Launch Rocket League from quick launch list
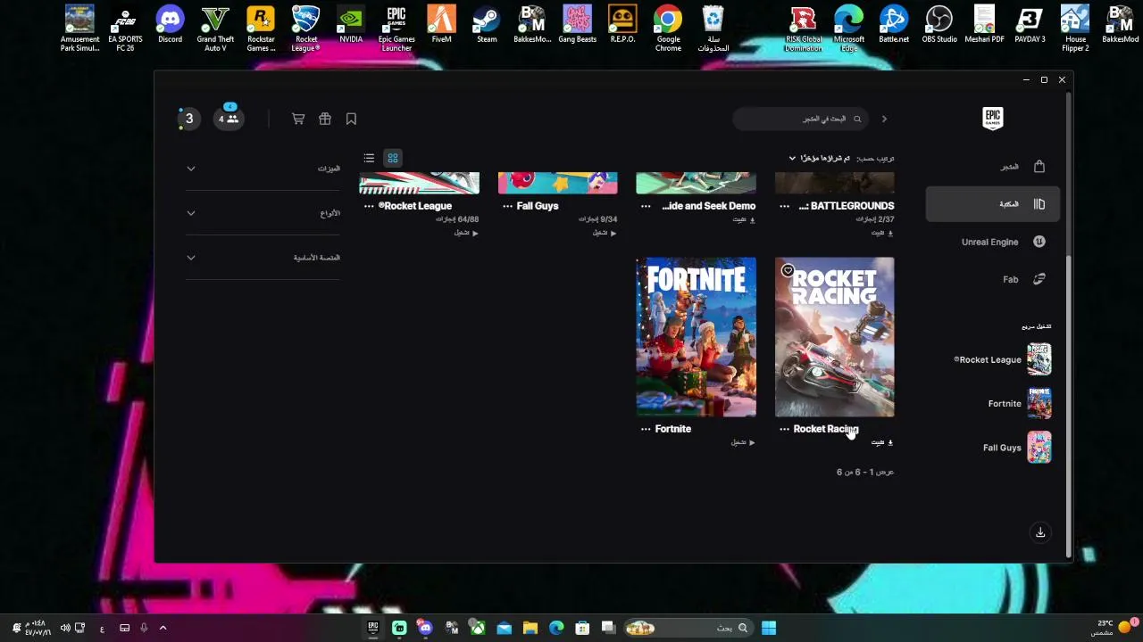The image size is (1143, 642). (1002, 359)
